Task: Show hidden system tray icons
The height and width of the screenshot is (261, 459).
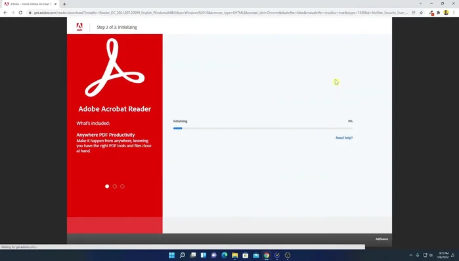Action: pyautogui.click(x=410, y=256)
